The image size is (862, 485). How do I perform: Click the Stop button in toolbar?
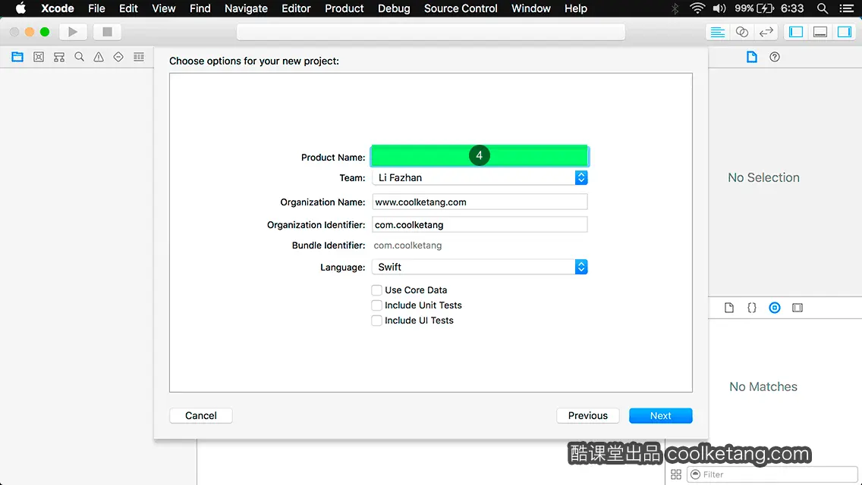pos(107,32)
